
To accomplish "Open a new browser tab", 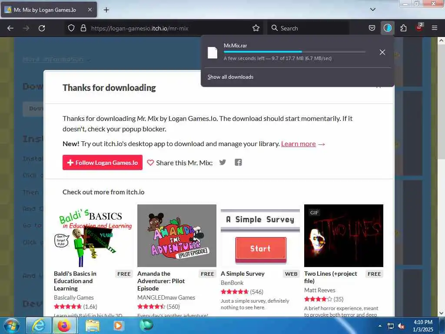I will [106, 10].
